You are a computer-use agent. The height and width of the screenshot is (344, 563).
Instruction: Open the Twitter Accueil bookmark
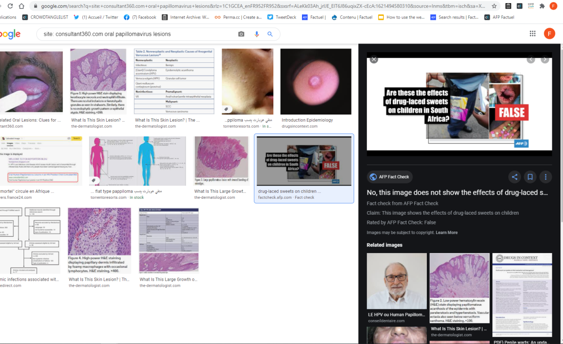coord(96,17)
